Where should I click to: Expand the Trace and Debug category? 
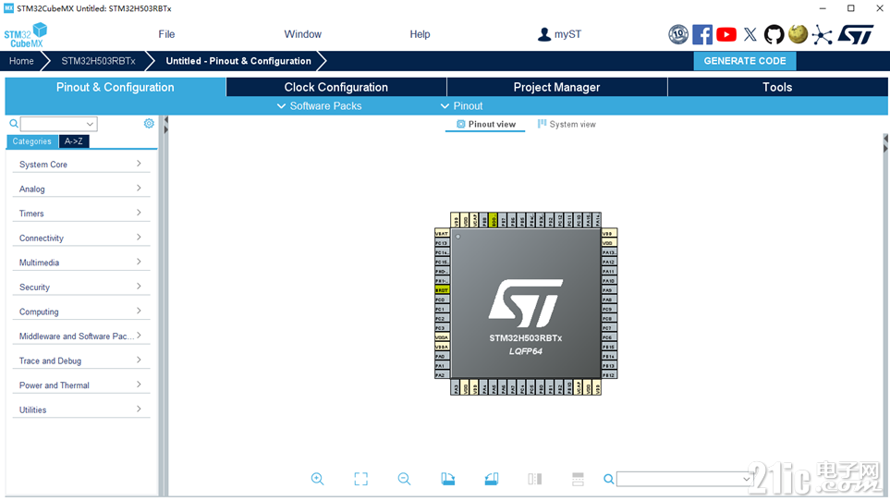(80, 360)
